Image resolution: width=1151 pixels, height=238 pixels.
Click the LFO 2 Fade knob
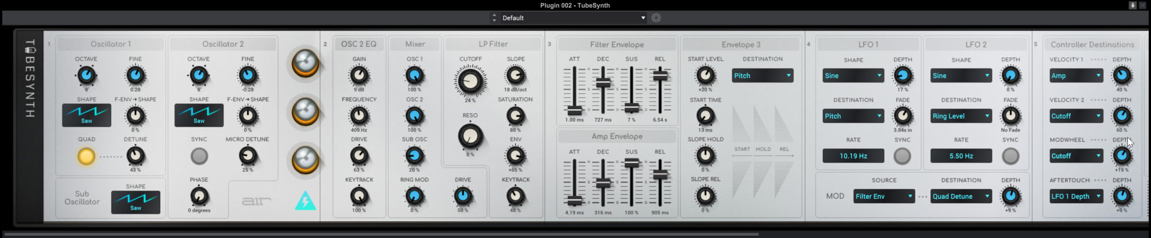click(x=1010, y=116)
